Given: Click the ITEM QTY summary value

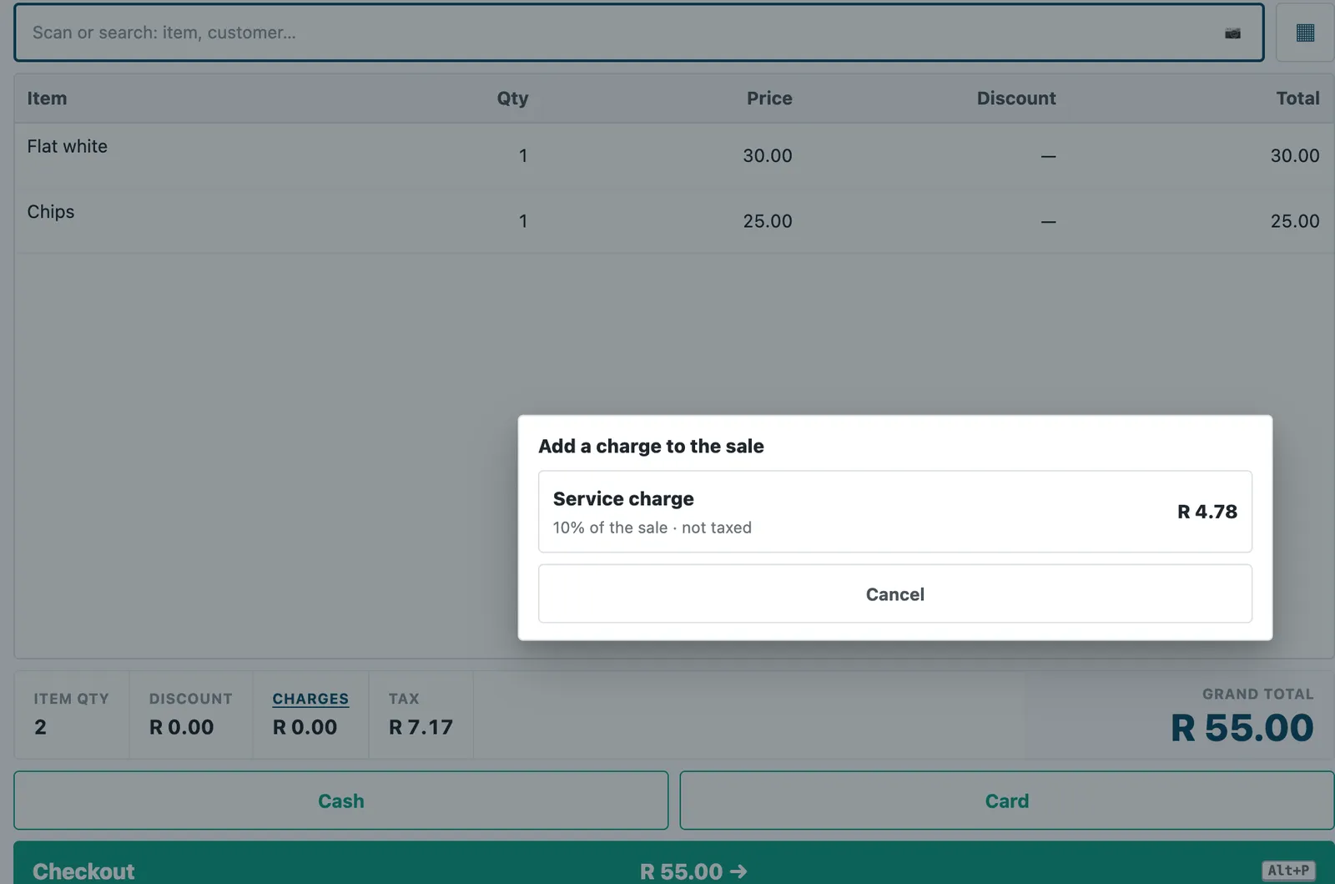Looking at the screenshot, I should coord(40,727).
